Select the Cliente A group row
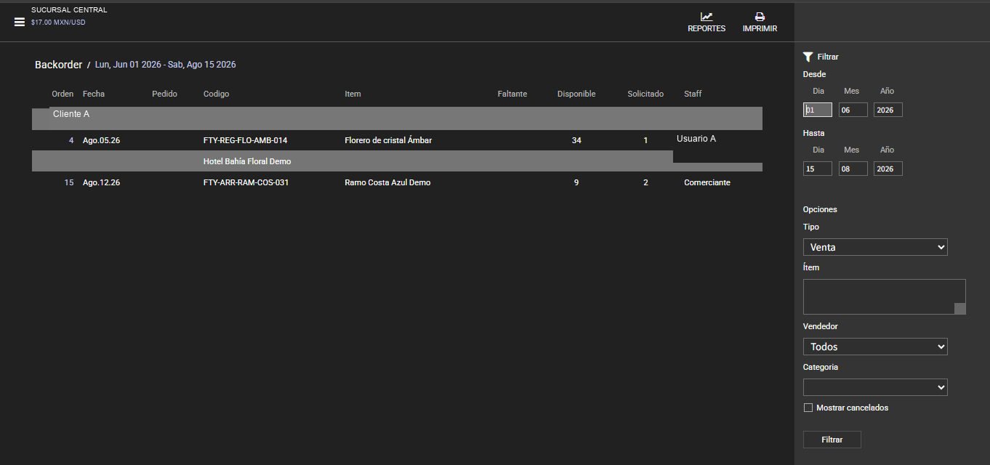The image size is (990, 465). point(397,118)
